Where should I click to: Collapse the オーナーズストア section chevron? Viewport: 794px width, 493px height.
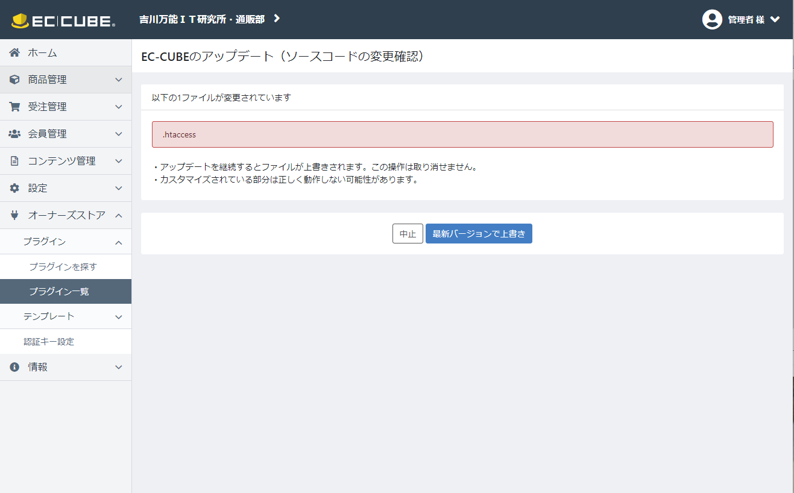tap(119, 215)
